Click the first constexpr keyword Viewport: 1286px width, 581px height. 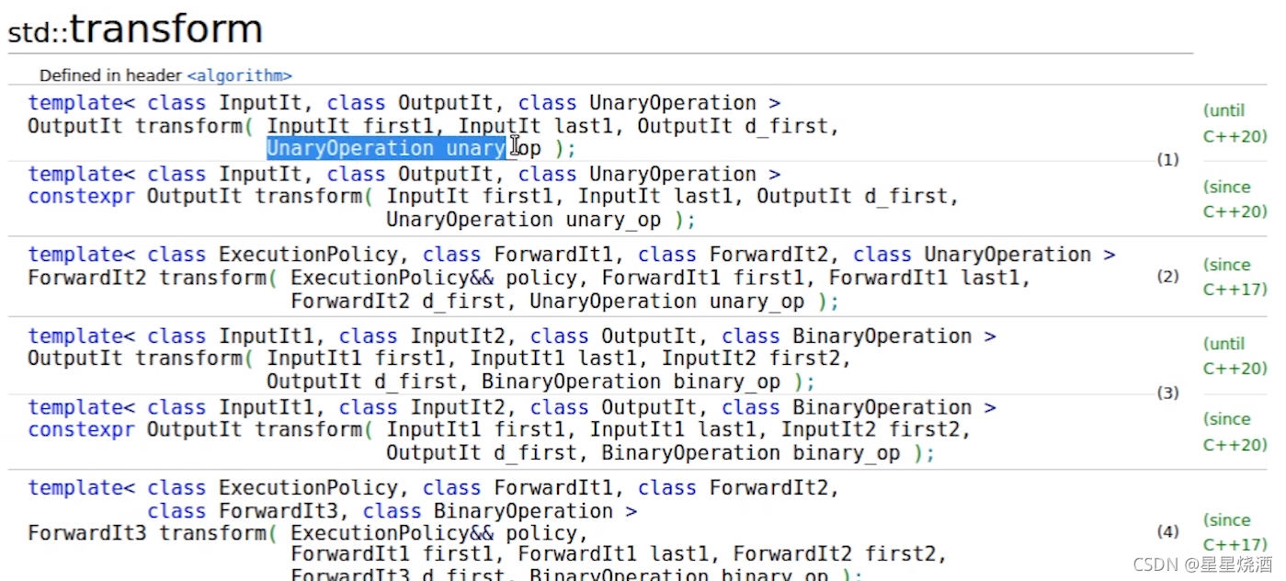[x=81, y=197]
